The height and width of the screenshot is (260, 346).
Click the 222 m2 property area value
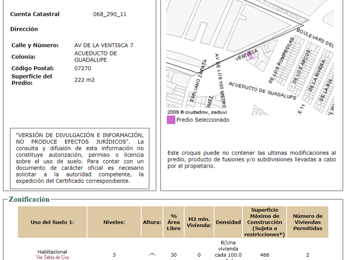[x=84, y=80]
